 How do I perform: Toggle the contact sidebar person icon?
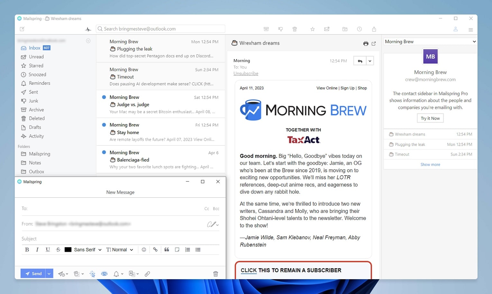point(456,29)
